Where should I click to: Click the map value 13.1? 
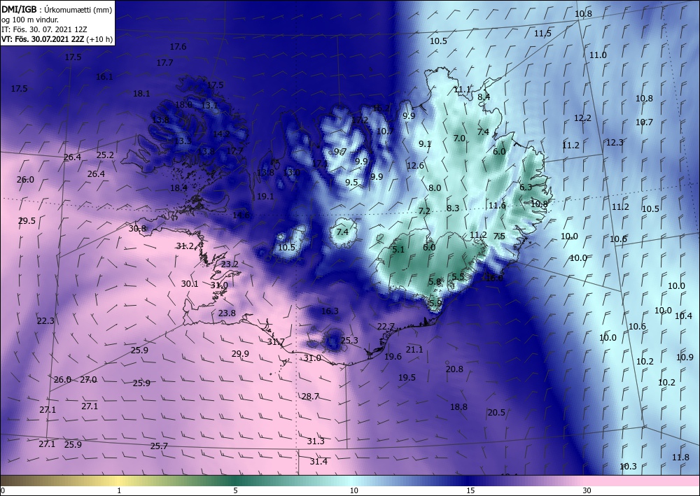[209, 105]
